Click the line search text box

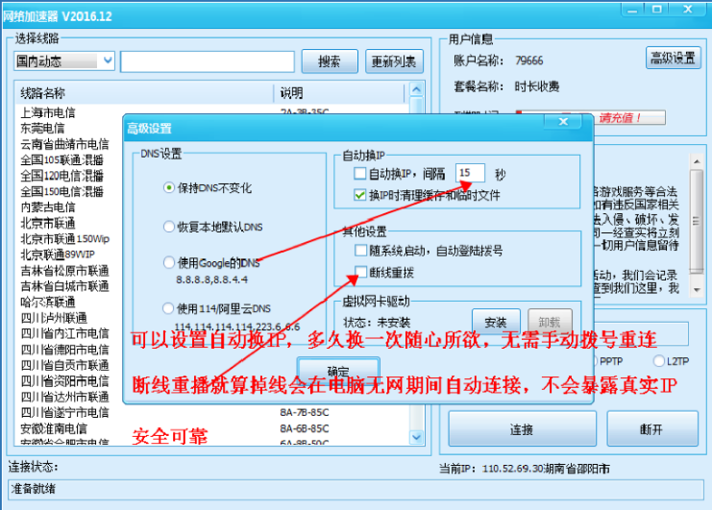(x=207, y=61)
